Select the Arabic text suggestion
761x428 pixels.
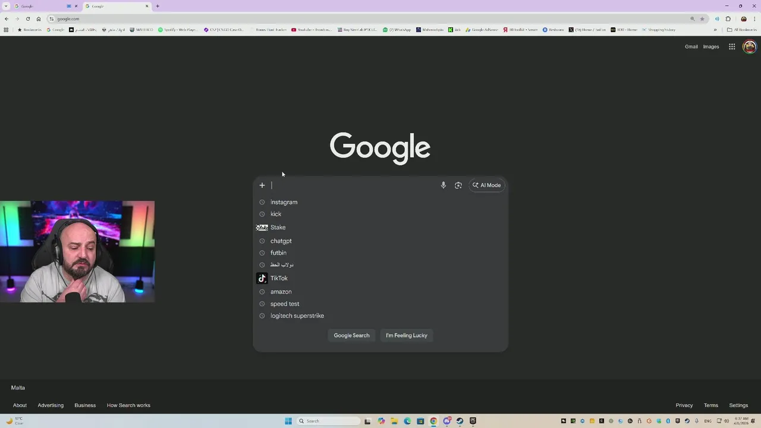380,265
